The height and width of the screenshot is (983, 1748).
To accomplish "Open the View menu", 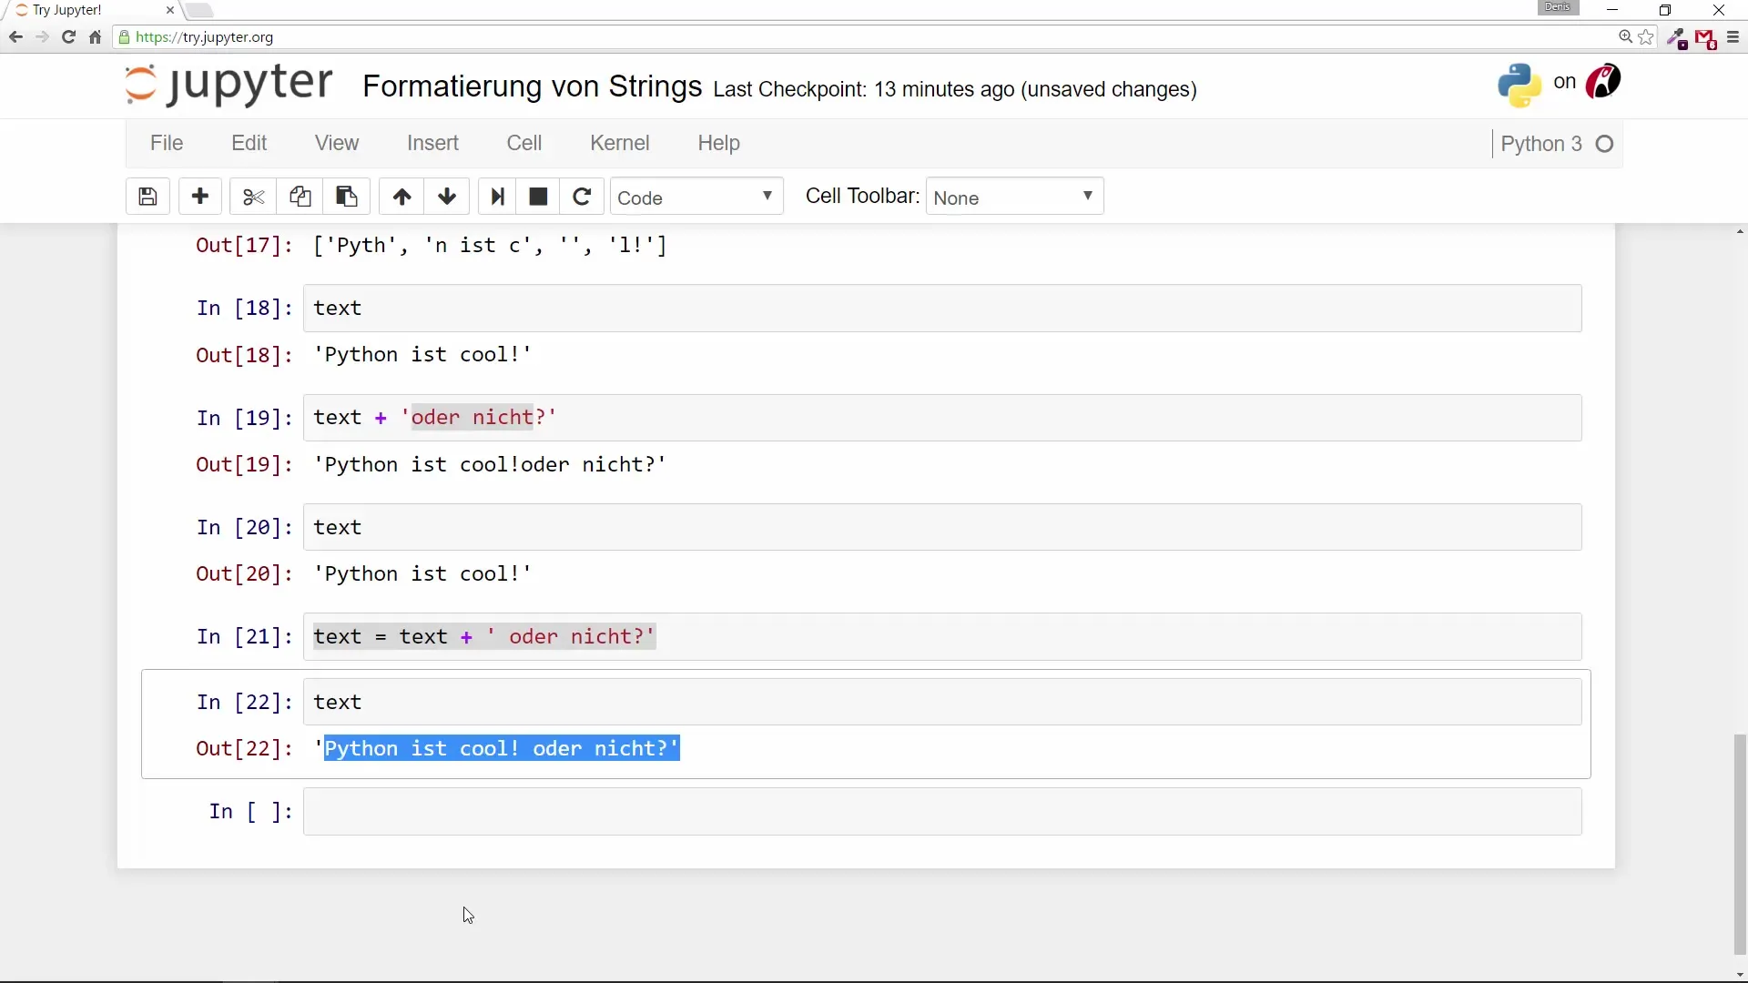I will 337,143.
